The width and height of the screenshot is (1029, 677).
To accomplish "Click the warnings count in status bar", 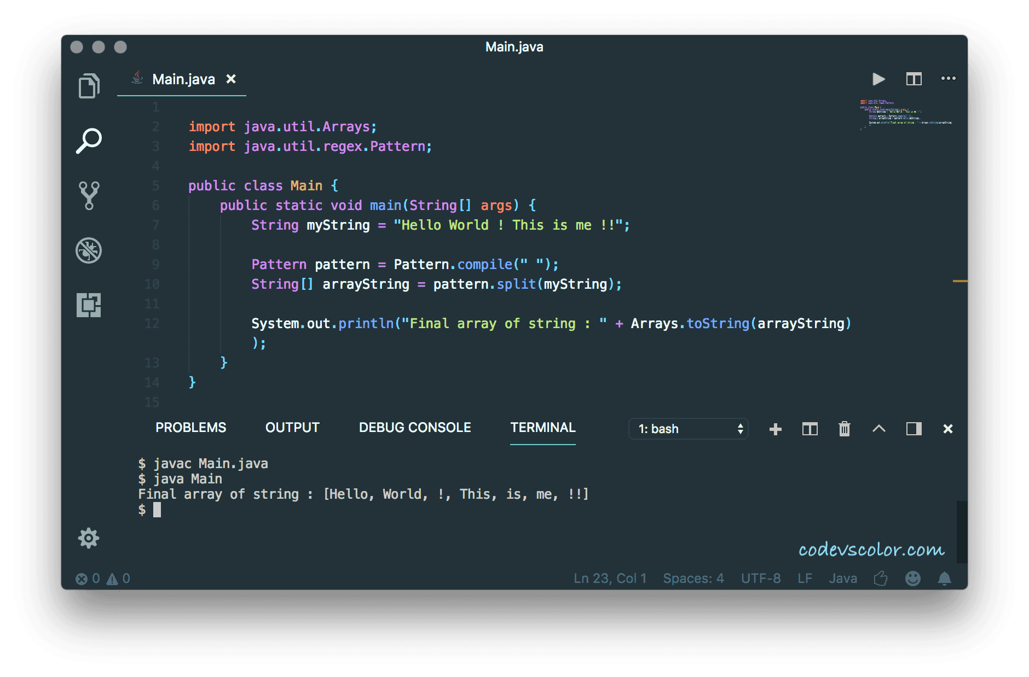I will pos(118,579).
